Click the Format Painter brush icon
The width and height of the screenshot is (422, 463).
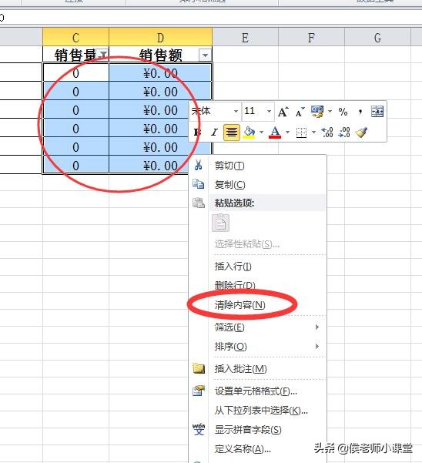[x=361, y=132]
